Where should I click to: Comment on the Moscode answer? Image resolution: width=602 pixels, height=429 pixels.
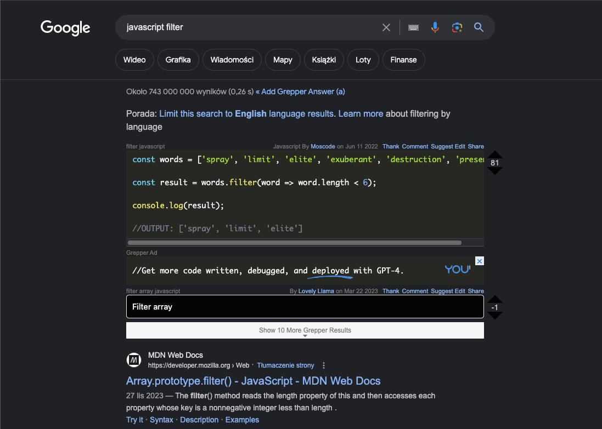[x=415, y=146]
